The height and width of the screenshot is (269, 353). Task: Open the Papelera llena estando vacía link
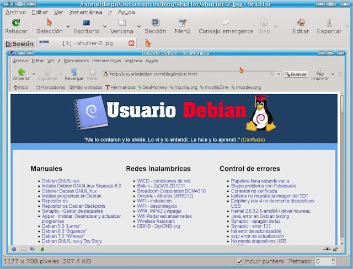click(260, 181)
